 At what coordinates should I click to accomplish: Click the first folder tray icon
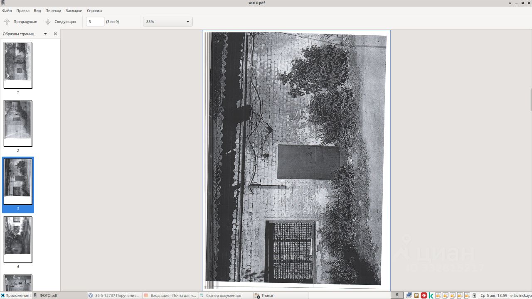[438, 296]
